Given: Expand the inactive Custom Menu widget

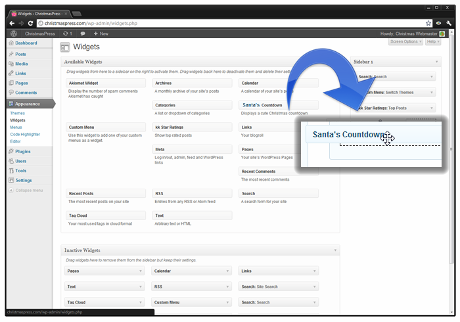Looking at the screenshot, I should click(227, 302).
